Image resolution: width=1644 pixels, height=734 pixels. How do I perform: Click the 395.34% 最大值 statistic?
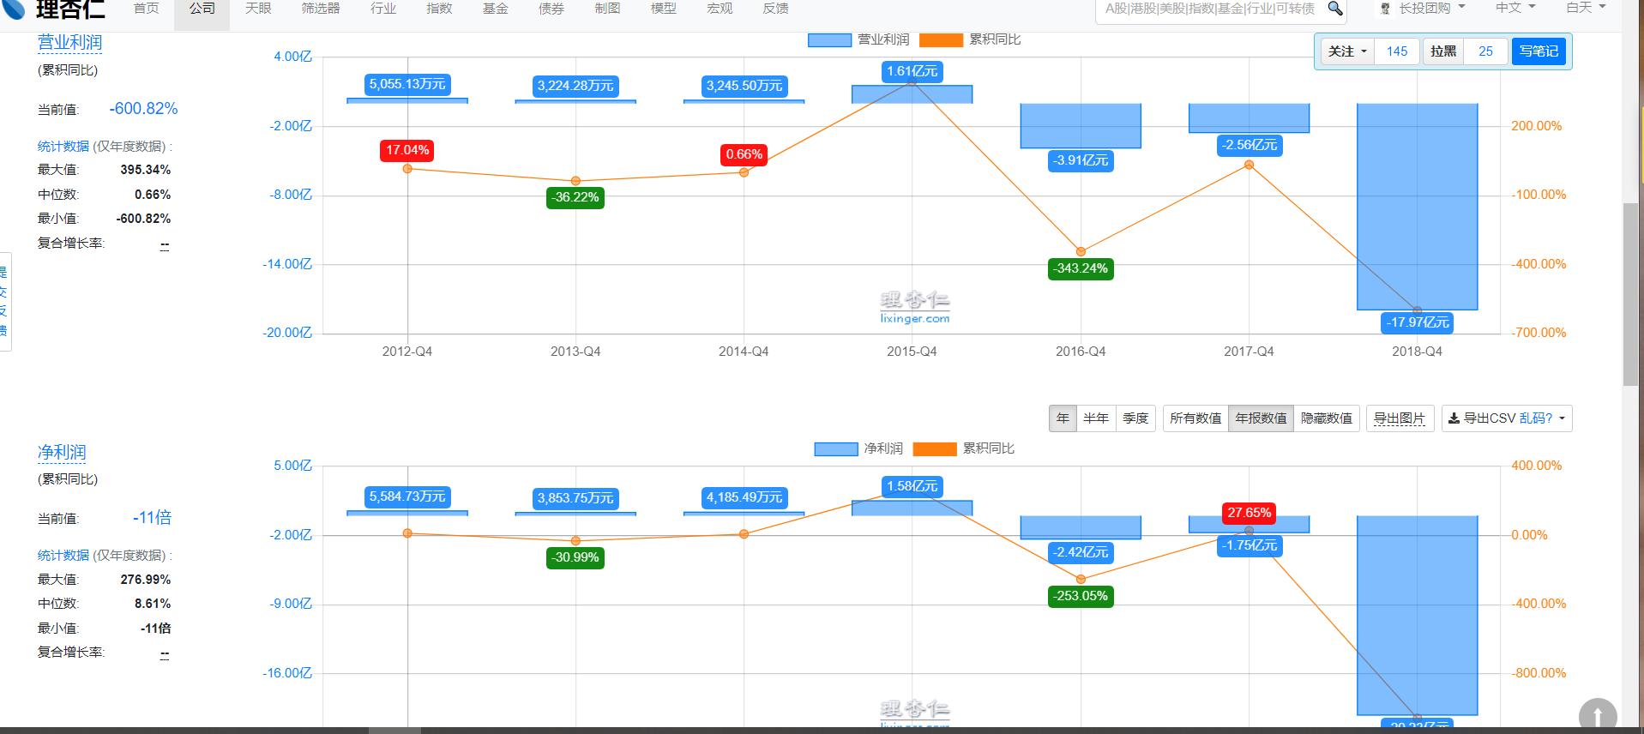click(145, 170)
